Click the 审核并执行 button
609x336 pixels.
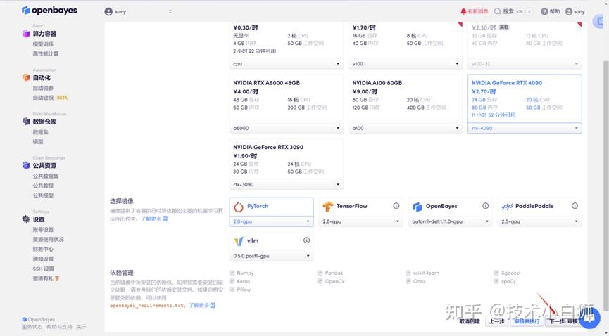pyautogui.click(x=527, y=321)
